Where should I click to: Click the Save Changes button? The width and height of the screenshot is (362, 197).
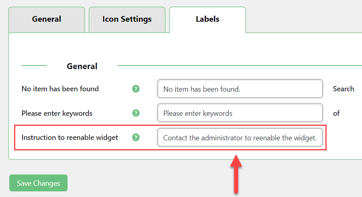[x=38, y=183]
